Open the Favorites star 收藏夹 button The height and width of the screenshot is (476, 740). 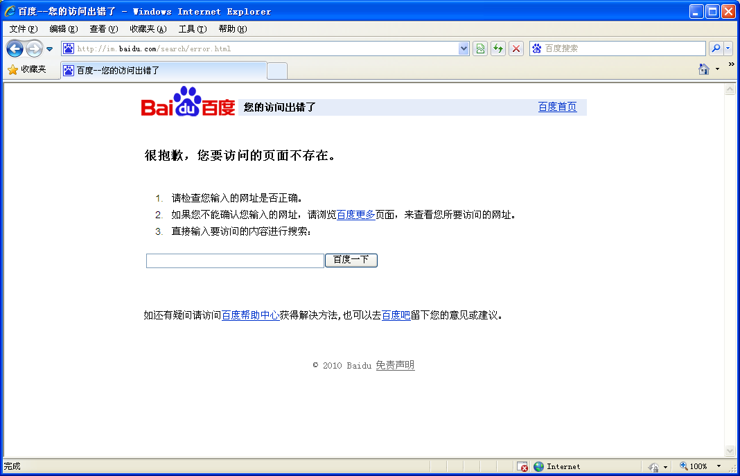tap(27, 70)
